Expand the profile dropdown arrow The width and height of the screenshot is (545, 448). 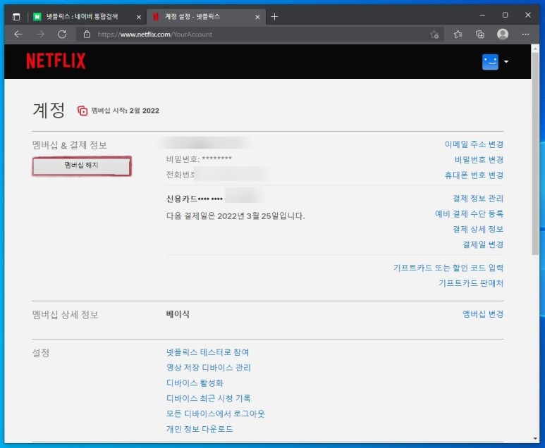pos(506,62)
